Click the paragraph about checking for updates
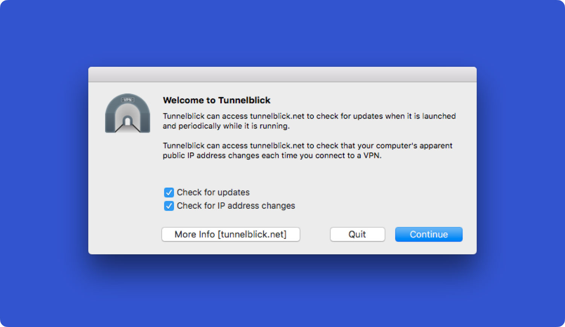 (x=309, y=121)
